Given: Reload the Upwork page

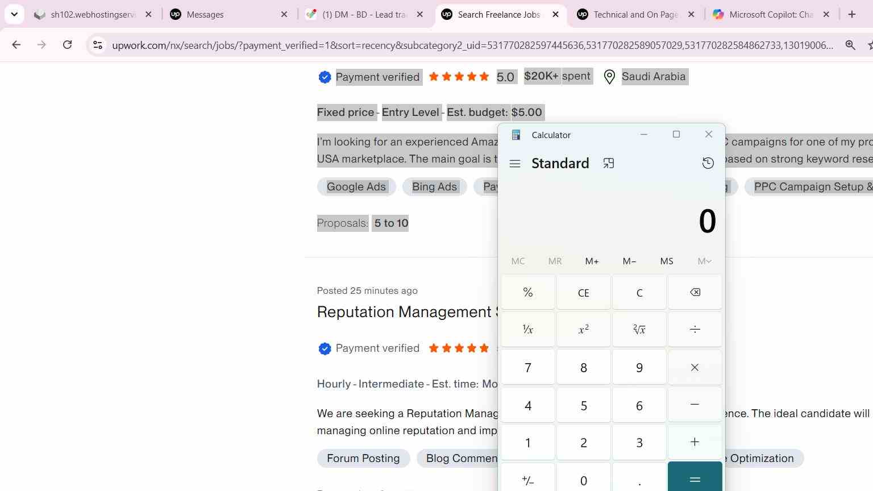Looking at the screenshot, I should (67, 45).
